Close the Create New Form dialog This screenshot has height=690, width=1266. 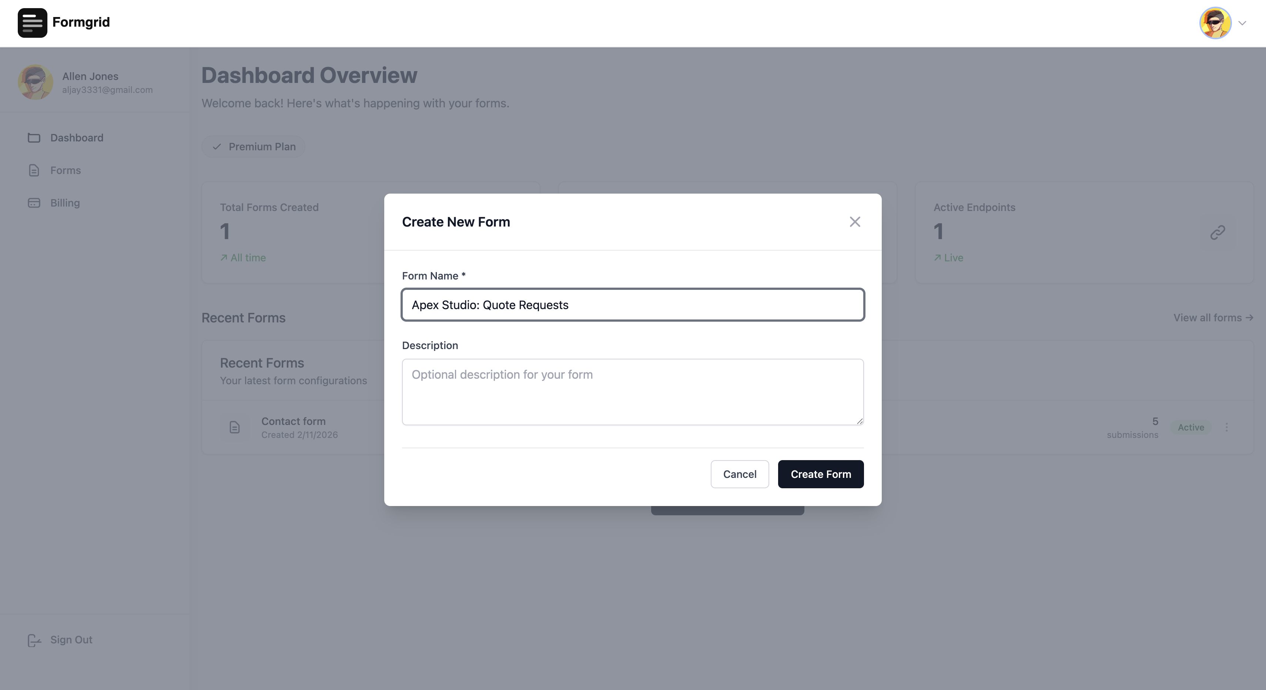coord(855,222)
